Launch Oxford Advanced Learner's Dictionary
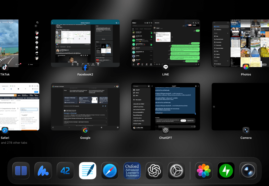This screenshot has height=186, width=269. 132,171
